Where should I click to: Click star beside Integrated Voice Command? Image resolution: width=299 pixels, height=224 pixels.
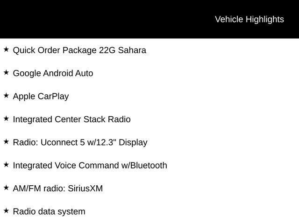click(x=6, y=165)
